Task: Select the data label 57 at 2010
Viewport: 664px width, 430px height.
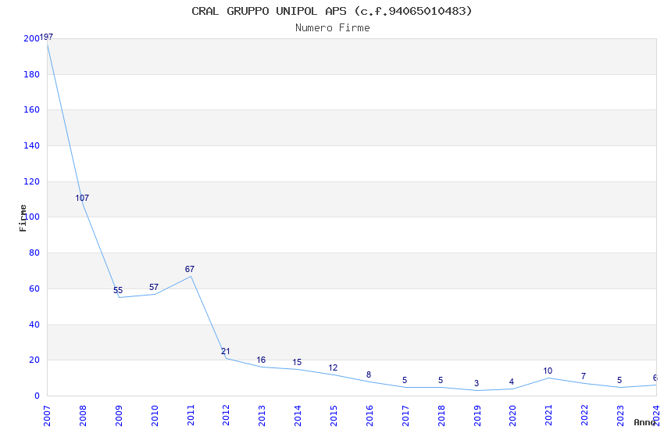Action: pos(154,287)
